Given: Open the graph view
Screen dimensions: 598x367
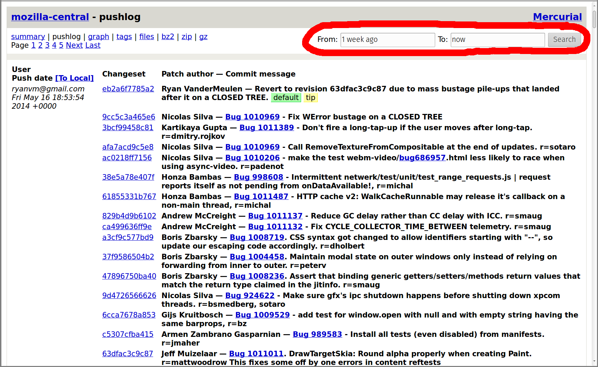Looking at the screenshot, I should [98, 37].
